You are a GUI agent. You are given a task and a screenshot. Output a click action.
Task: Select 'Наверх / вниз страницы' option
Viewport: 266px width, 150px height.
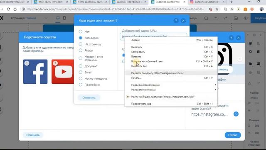tap(80, 58)
